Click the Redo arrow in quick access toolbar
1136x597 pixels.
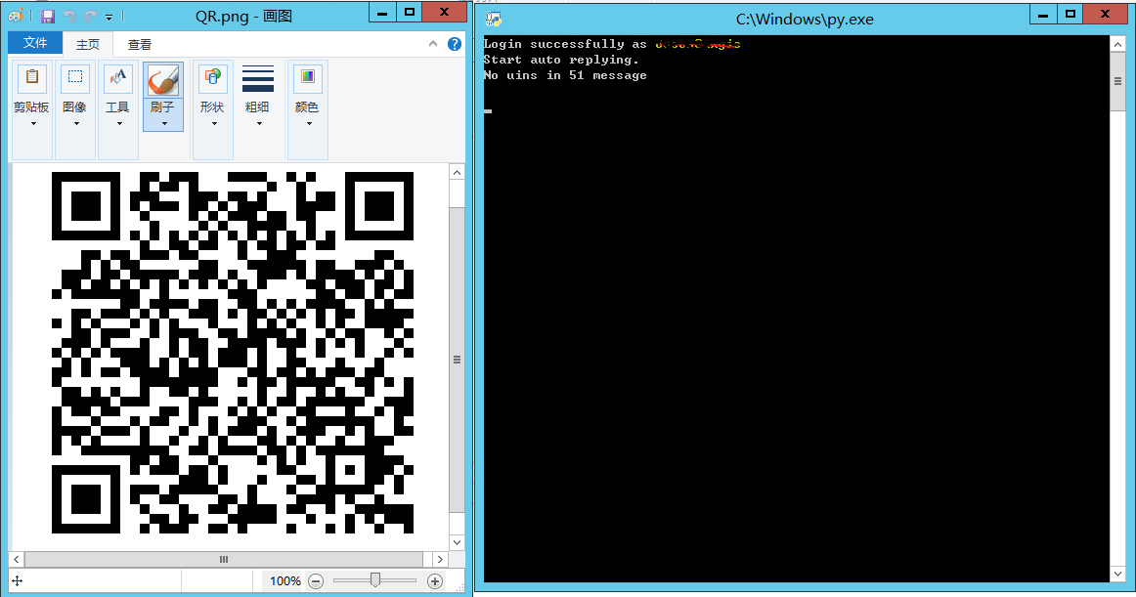click(91, 16)
